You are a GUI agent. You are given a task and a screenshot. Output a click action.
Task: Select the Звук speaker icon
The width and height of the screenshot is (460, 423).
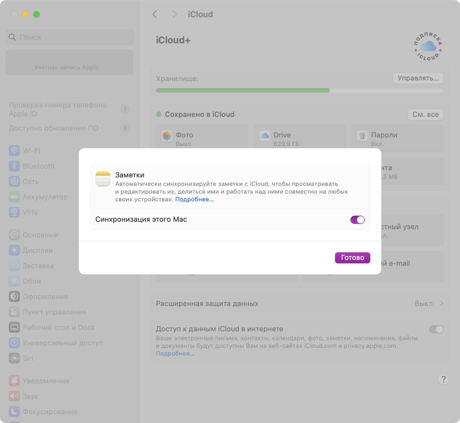14,396
